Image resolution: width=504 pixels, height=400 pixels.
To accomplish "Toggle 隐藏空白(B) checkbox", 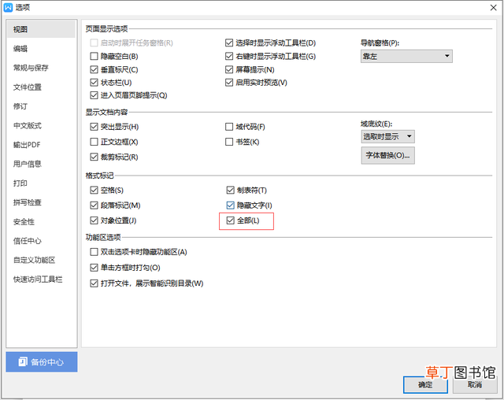I will click(x=94, y=57).
